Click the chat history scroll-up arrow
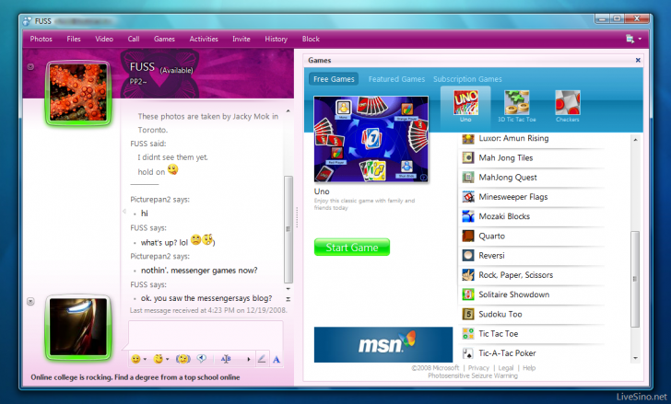 point(288,111)
